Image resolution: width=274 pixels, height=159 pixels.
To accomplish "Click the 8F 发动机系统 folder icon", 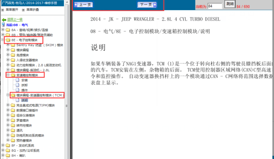I will tap(8, 145).
